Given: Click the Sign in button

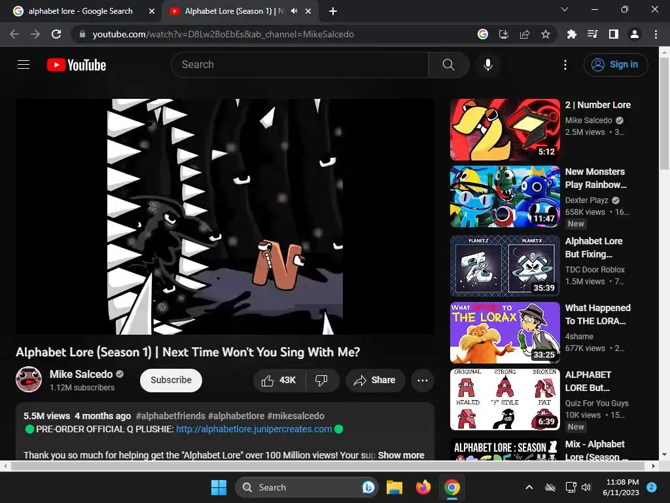Looking at the screenshot, I should click(x=616, y=65).
